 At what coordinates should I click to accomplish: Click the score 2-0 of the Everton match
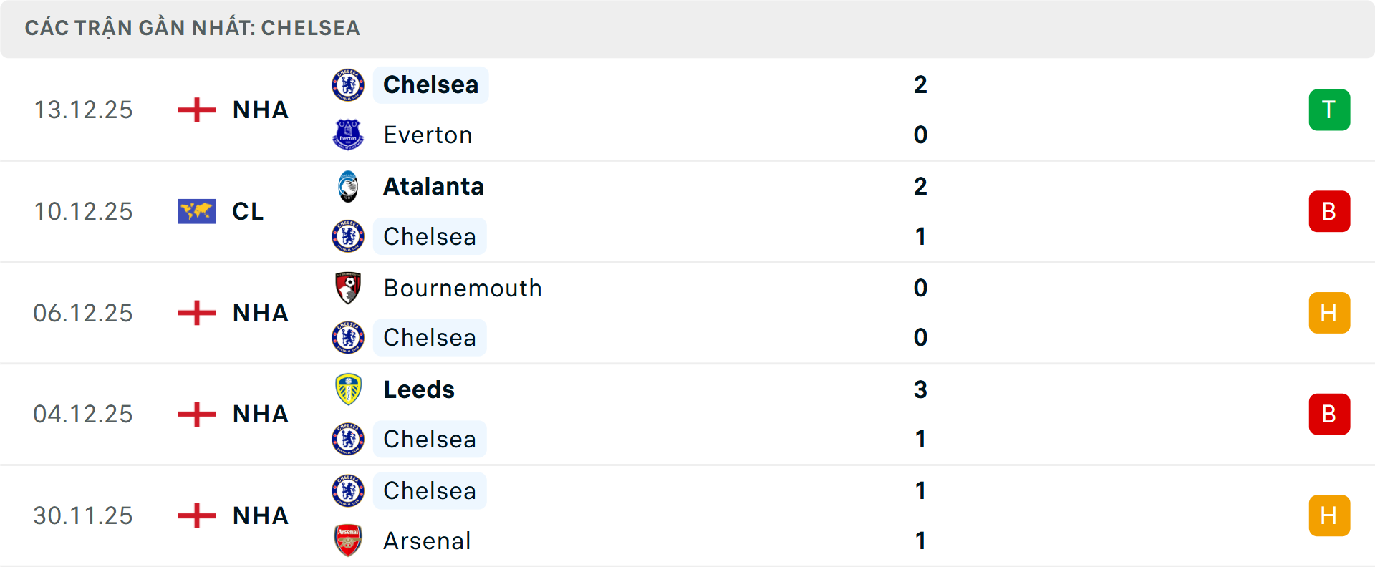click(x=922, y=110)
